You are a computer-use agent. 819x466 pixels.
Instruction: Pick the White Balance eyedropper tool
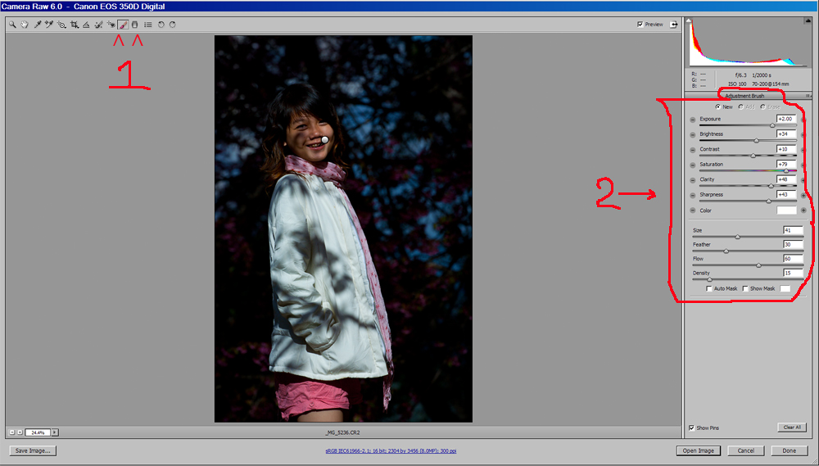point(38,25)
